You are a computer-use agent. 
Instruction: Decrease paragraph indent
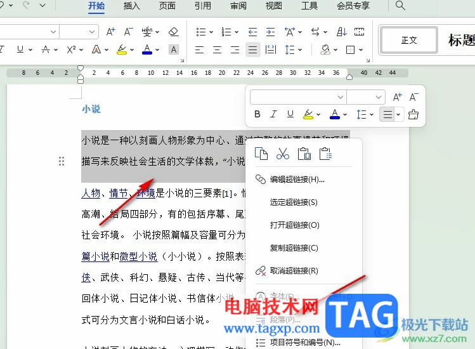tap(252, 32)
